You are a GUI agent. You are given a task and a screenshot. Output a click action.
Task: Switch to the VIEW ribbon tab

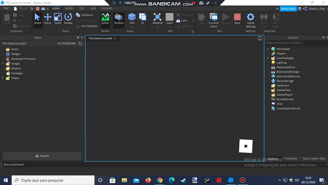(93, 8)
